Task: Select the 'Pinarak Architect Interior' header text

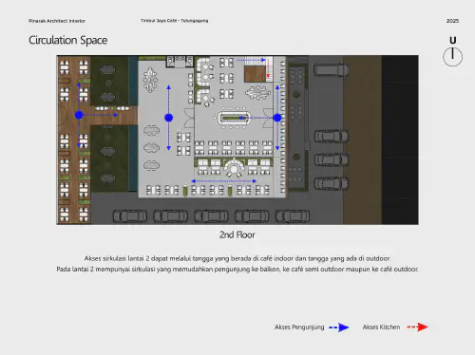Action: coord(57,21)
